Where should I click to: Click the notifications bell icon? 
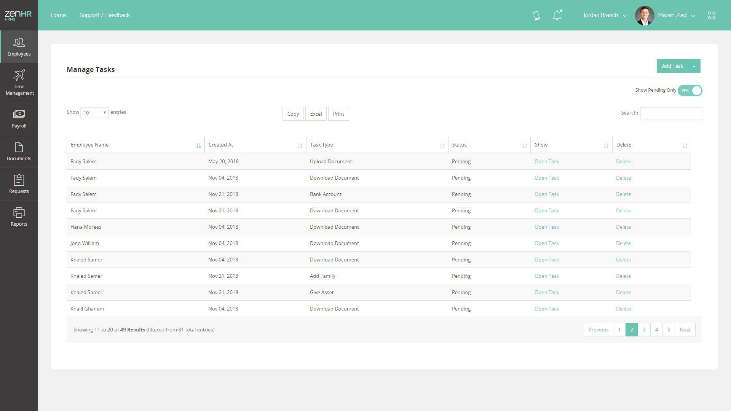click(x=557, y=16)
